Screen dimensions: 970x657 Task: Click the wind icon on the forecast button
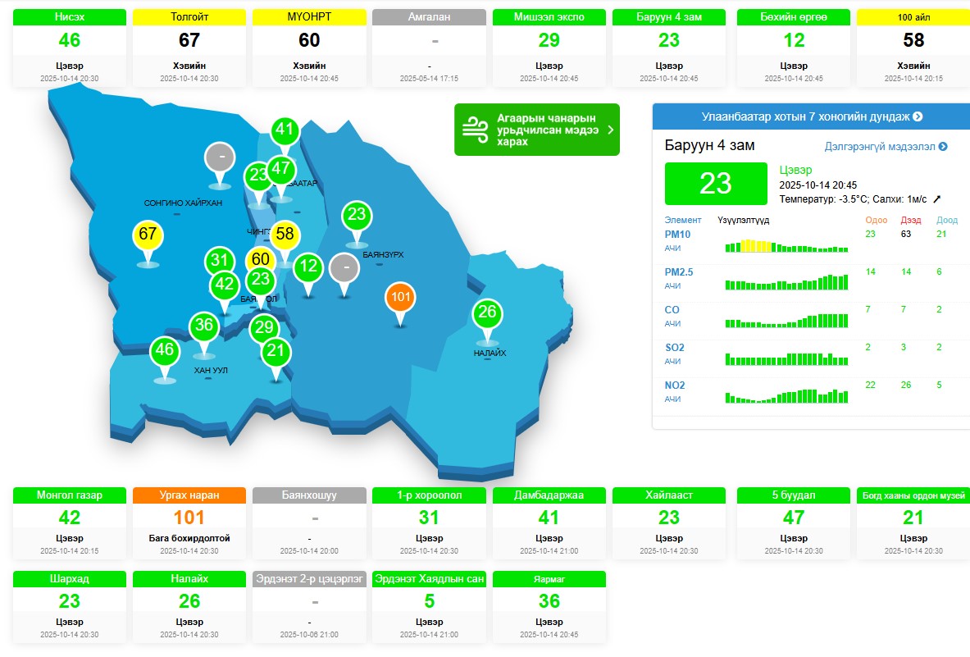pos(475,129)
